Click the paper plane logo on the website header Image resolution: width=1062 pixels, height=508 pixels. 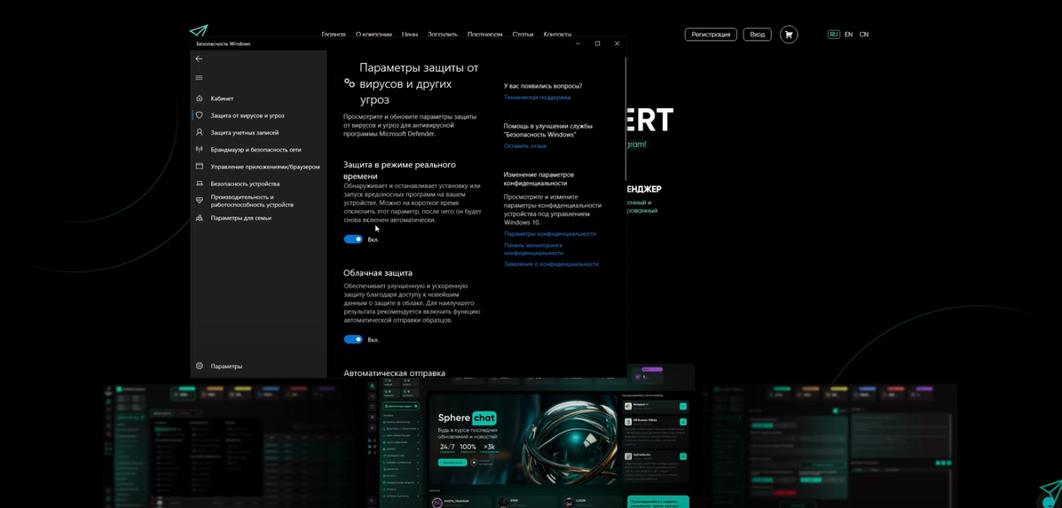point(199,30)
